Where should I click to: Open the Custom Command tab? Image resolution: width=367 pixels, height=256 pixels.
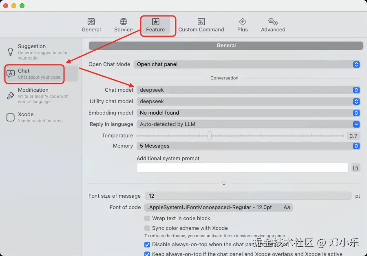coord(201,25)
